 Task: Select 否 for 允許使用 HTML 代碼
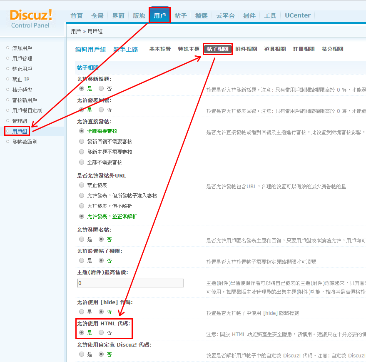[101, 332]
